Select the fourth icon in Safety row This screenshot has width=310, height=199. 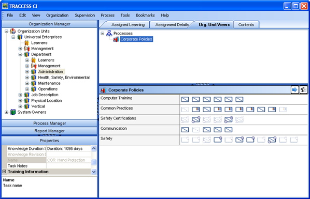[218, 140]
